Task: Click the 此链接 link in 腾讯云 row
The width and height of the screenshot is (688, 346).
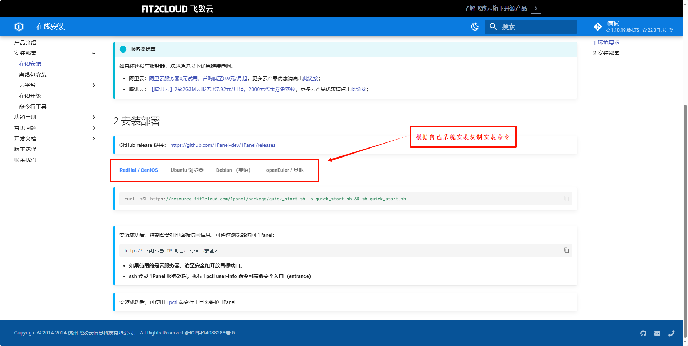Action: 359,89
